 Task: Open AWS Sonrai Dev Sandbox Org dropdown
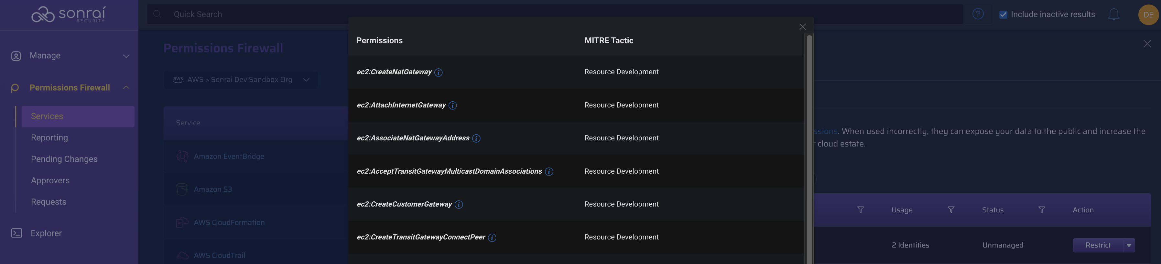241,80
